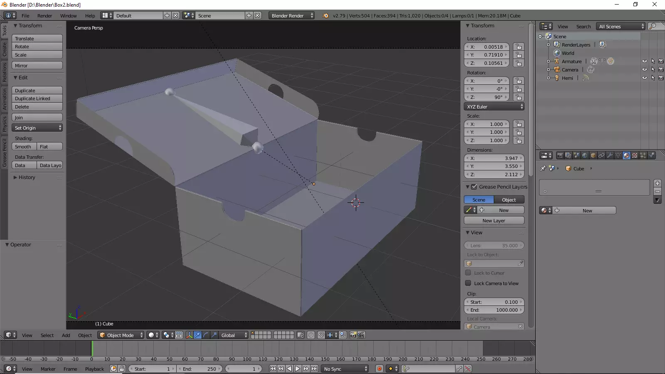The height and width of the screenshot is (374, 665).
Task: Click the New Layer button
Action: pos(494,220)
